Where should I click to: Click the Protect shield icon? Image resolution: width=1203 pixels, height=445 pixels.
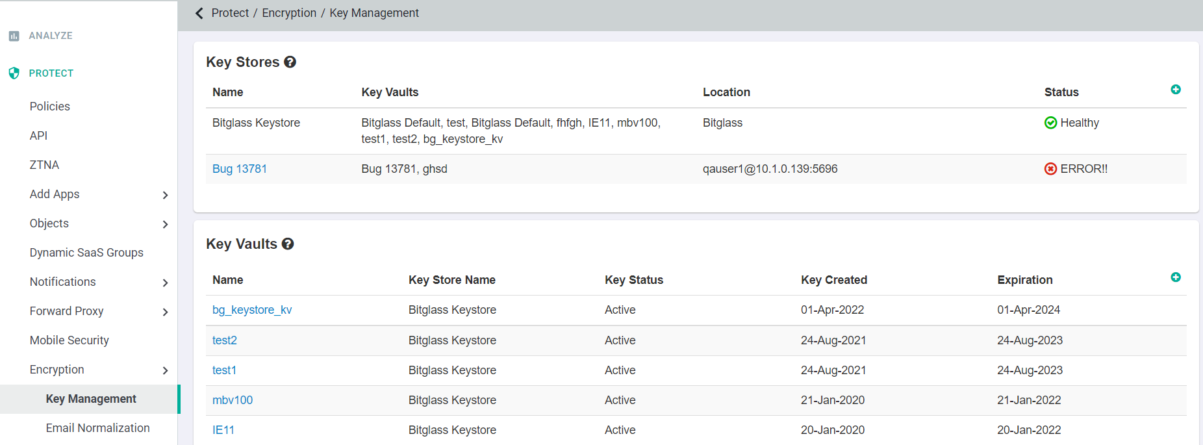coord(14,73)
